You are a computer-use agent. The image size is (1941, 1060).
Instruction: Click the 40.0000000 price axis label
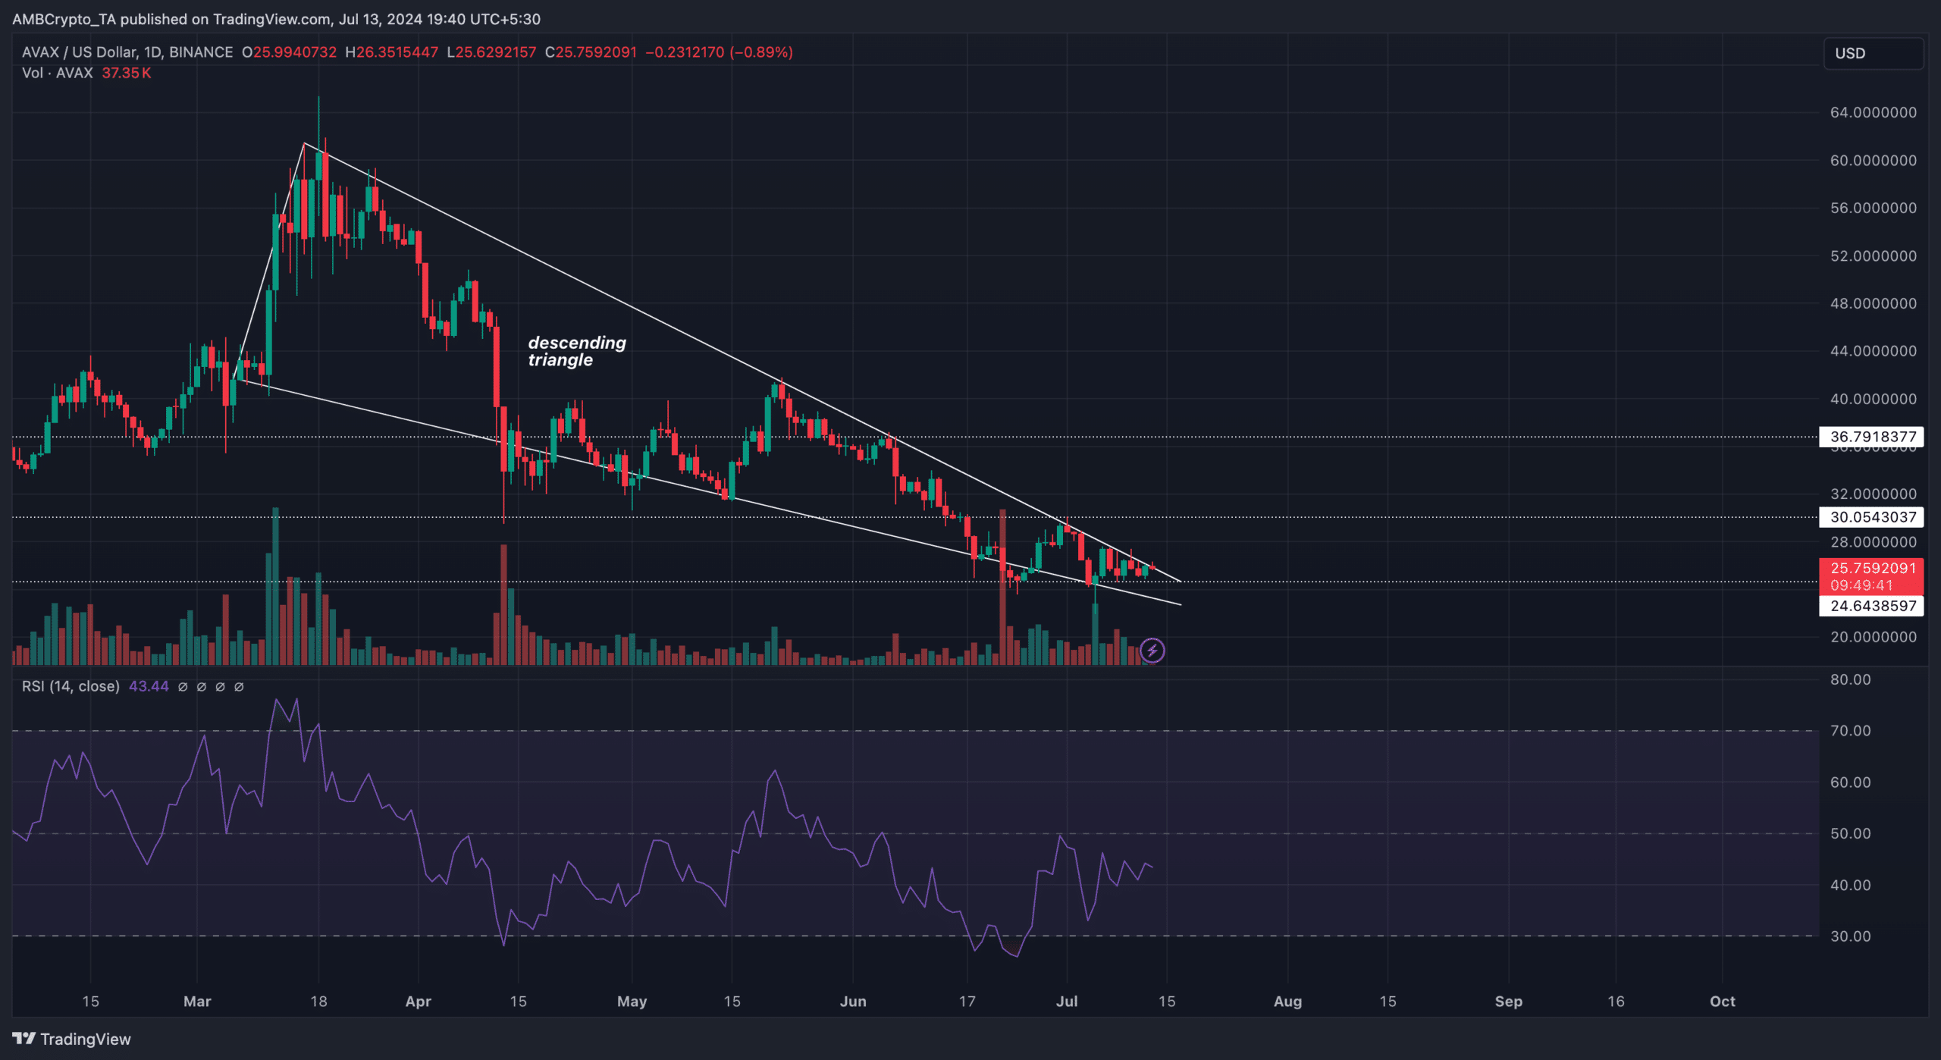tap(1873, 399)
